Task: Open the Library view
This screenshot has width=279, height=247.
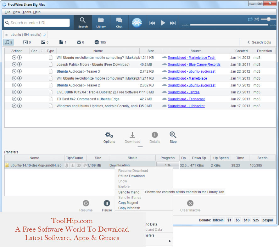Action: point(101,22)
